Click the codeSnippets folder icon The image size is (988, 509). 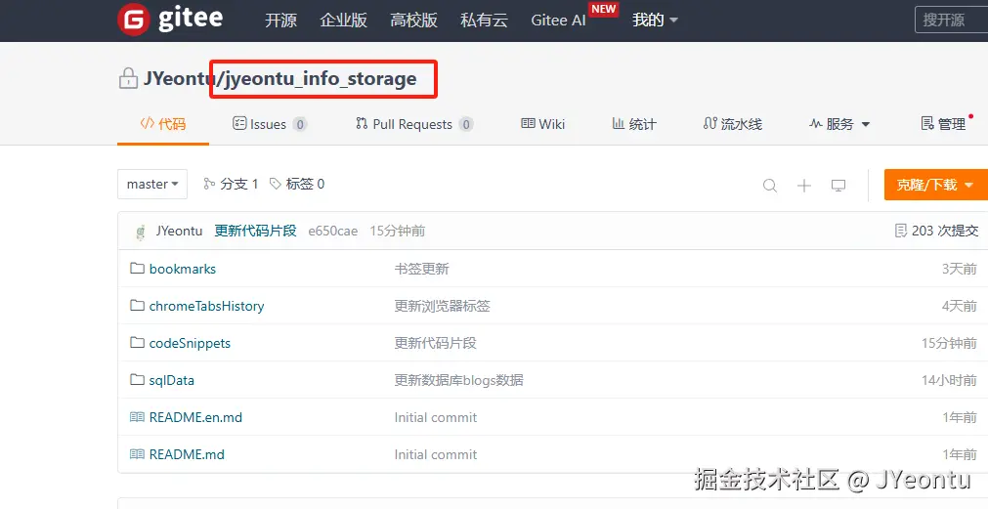pos(138,343)
